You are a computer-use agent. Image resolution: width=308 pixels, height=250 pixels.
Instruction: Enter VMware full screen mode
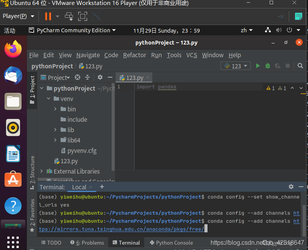(x=82, y=17)
